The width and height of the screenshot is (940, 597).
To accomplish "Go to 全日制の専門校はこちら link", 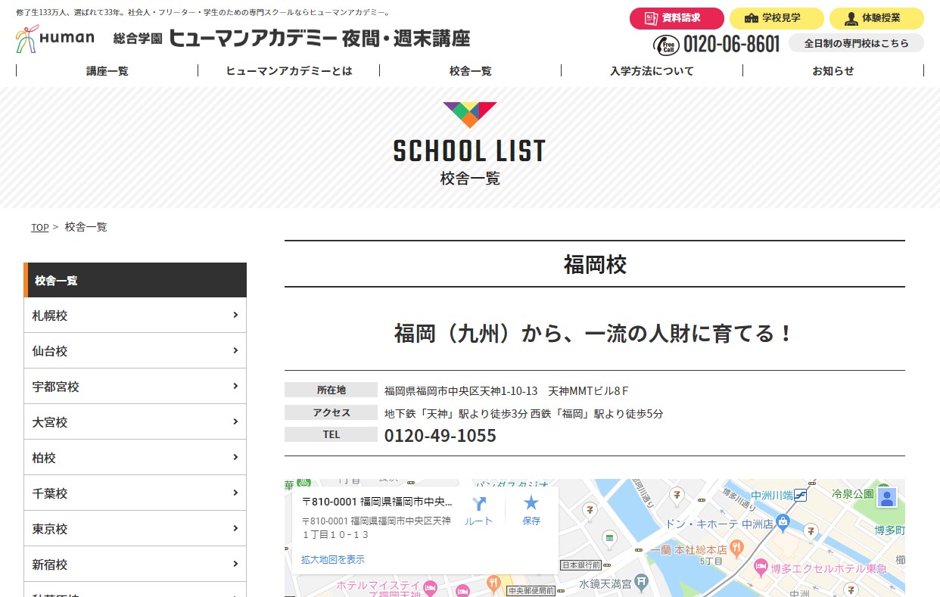I will pos(856,43).
